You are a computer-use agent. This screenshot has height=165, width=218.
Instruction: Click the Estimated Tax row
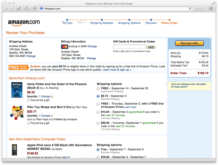[189, 66]
